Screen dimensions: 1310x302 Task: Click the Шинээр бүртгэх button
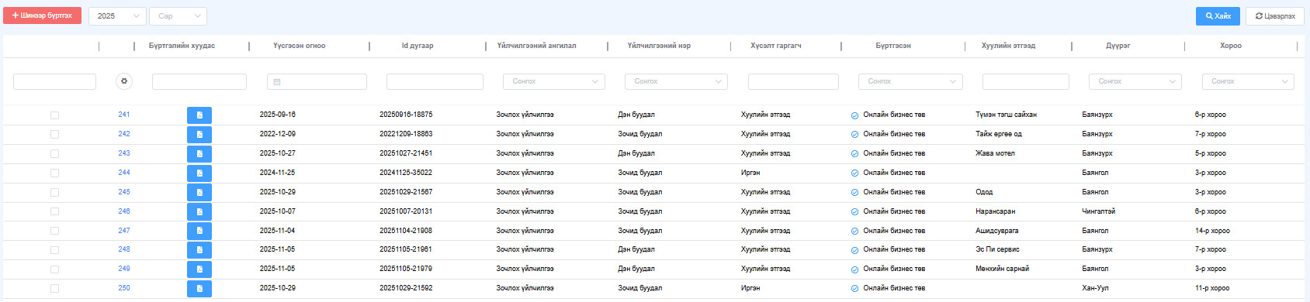[42, 15]
